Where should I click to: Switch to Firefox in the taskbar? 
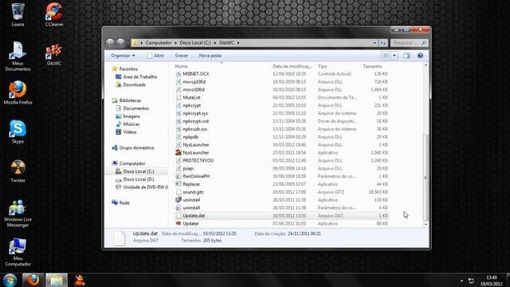pos(33,280)
